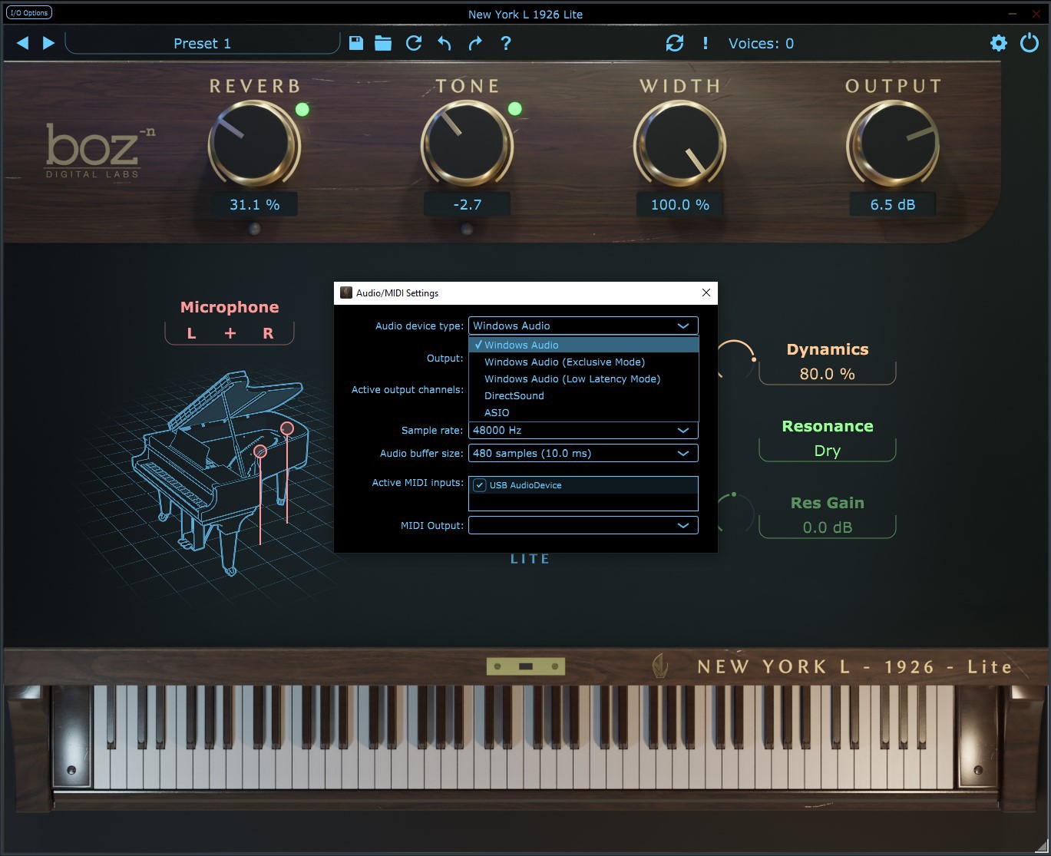This screenshot has width=1051, height=856.
Task: Save preset with the floppy disk icon
Action: 356,43
